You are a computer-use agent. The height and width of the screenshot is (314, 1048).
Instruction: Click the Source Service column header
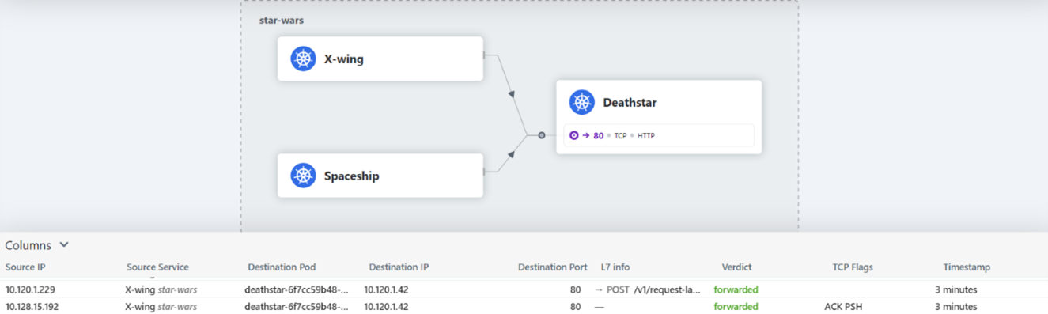tap(157, 267)
